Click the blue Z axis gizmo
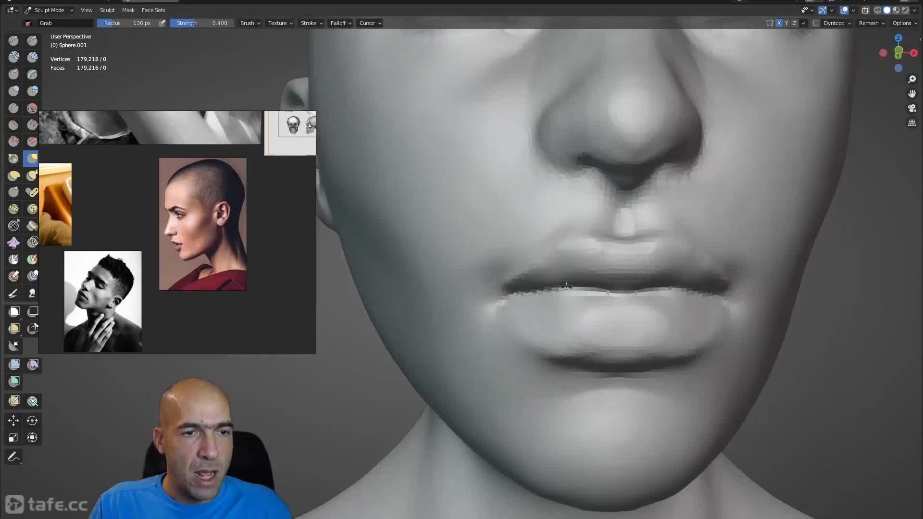 [898, 38]
